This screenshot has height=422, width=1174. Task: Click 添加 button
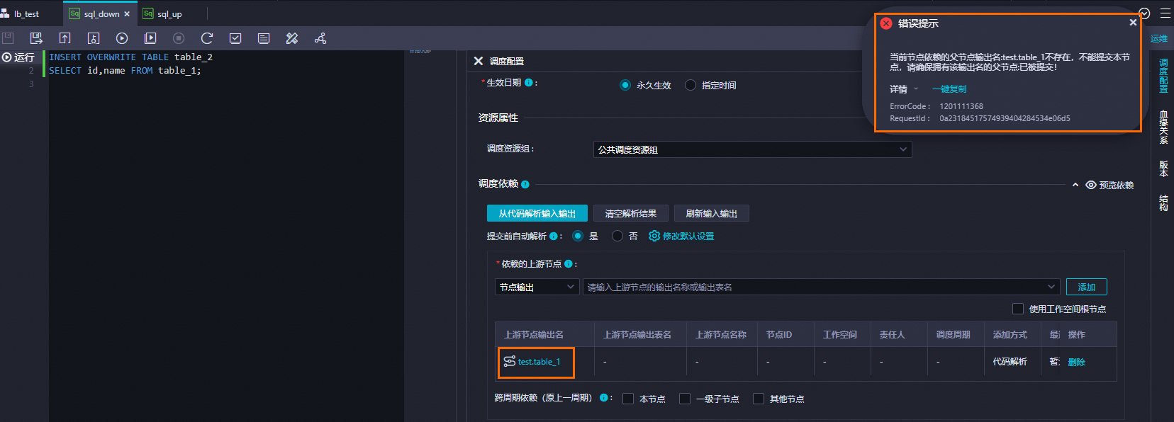pos(1087,287)
